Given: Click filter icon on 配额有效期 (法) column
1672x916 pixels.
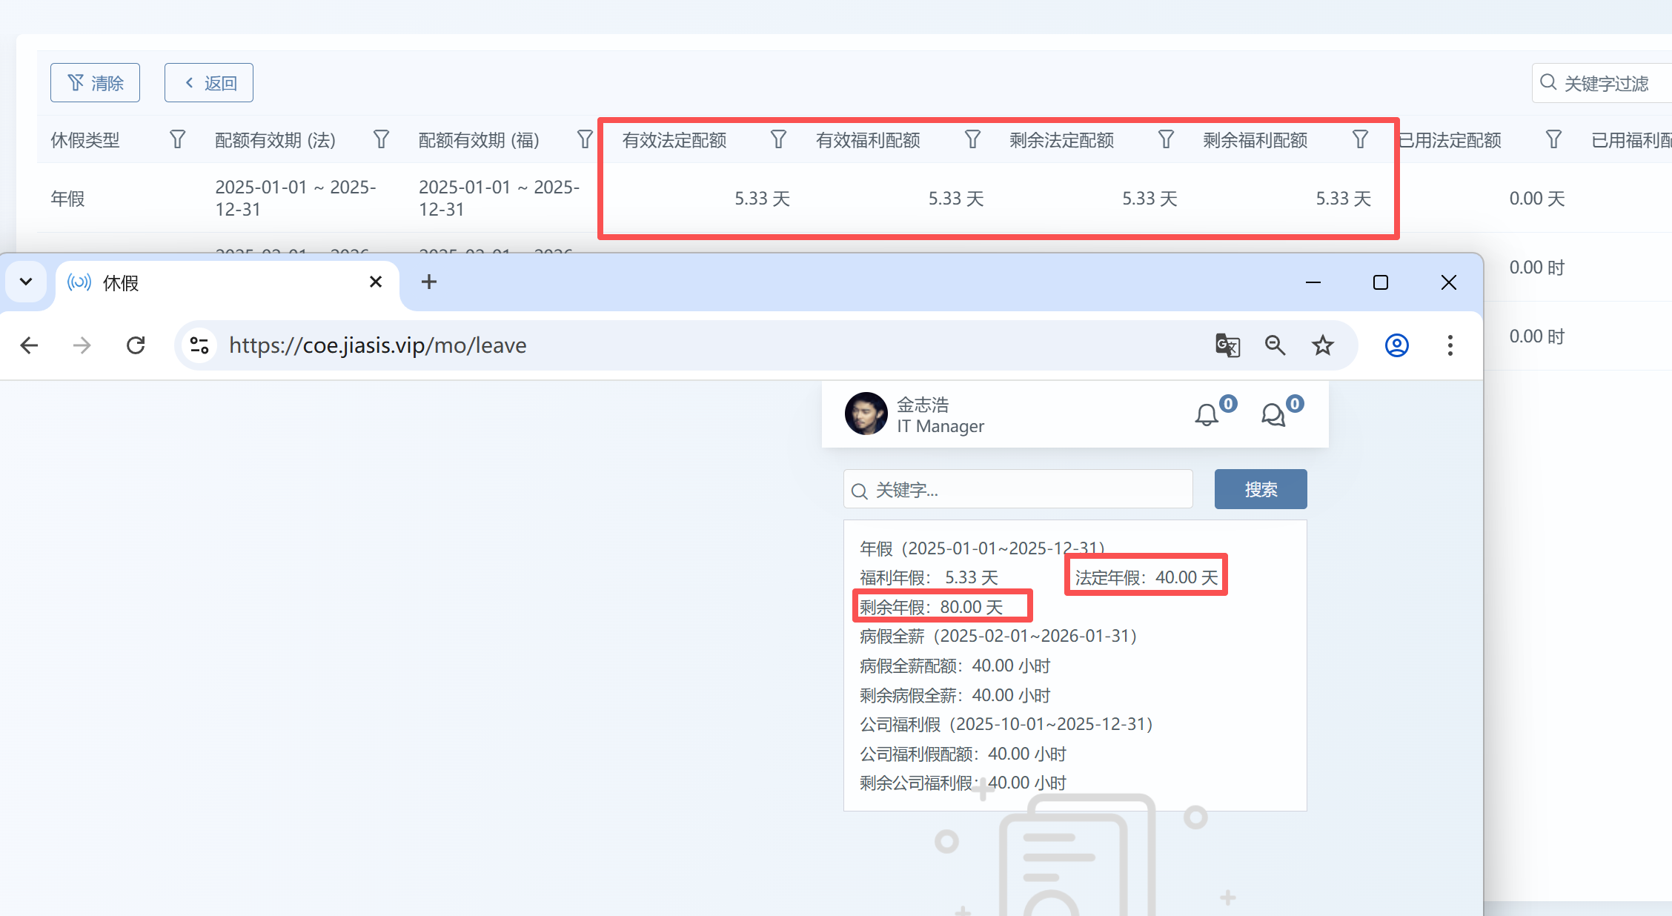Looking at the screenshot, I should 381,139.
